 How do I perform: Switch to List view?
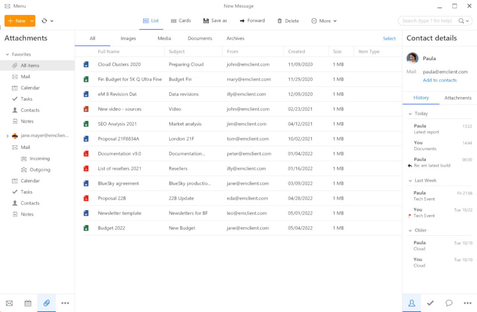151,21
